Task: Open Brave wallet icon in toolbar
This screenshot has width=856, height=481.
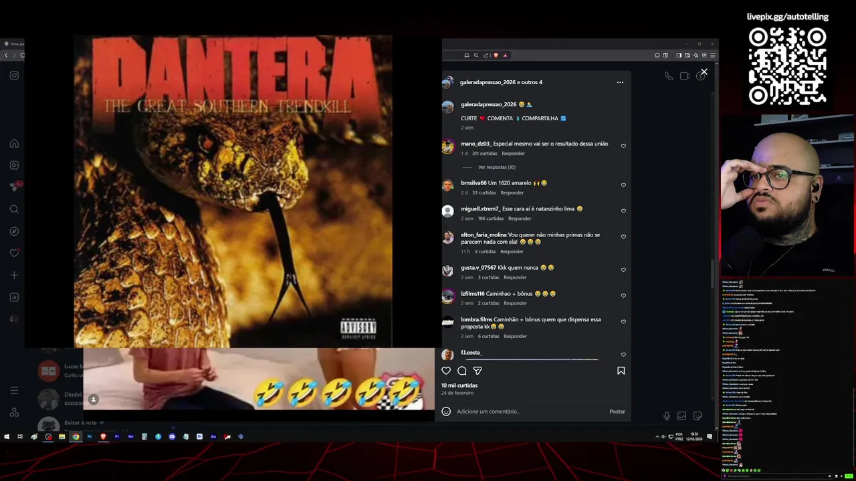Action: click(x=687, y=55)
